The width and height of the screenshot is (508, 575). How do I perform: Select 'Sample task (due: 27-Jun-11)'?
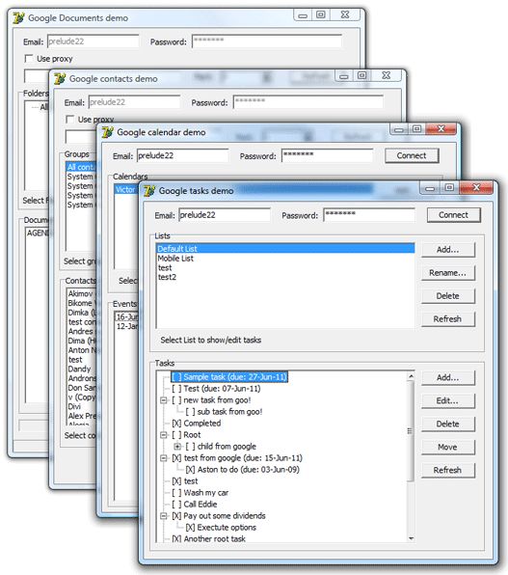(x=229, y=377)
